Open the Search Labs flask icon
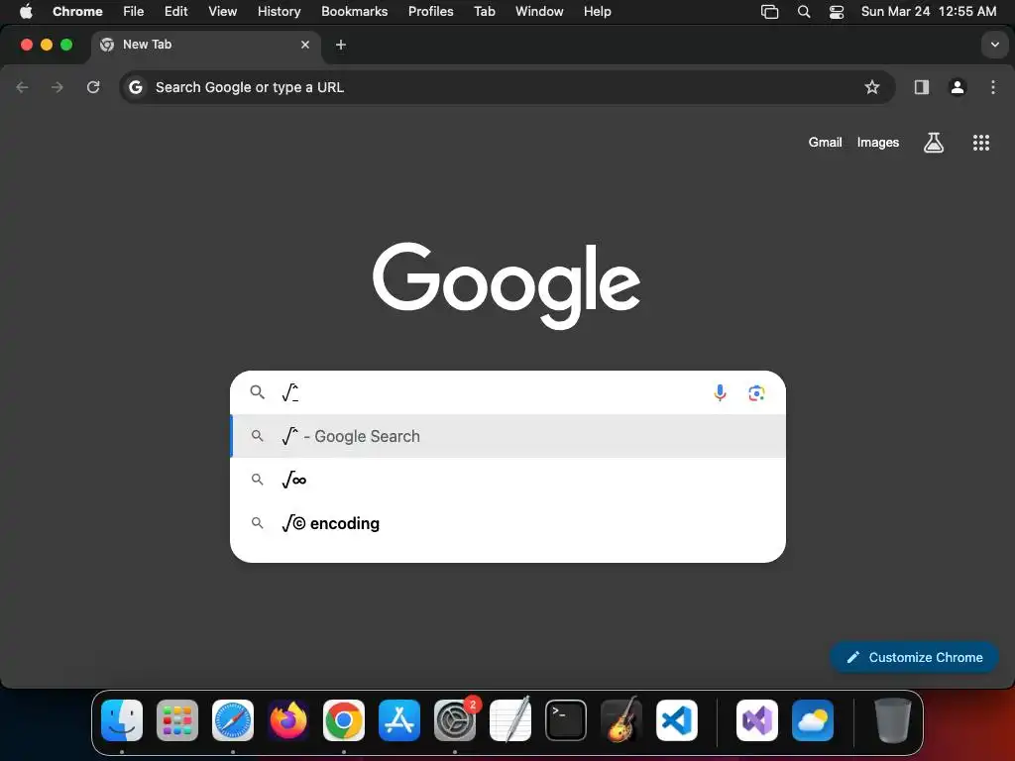This screenshot has width=1015, height=761. (x=933, y=143)
